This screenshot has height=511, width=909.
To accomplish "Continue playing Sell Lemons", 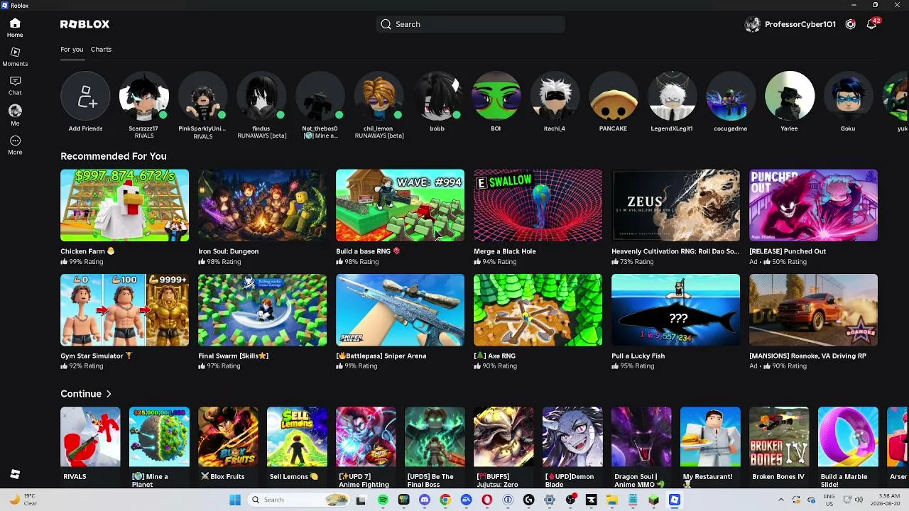I will (297, 436).
